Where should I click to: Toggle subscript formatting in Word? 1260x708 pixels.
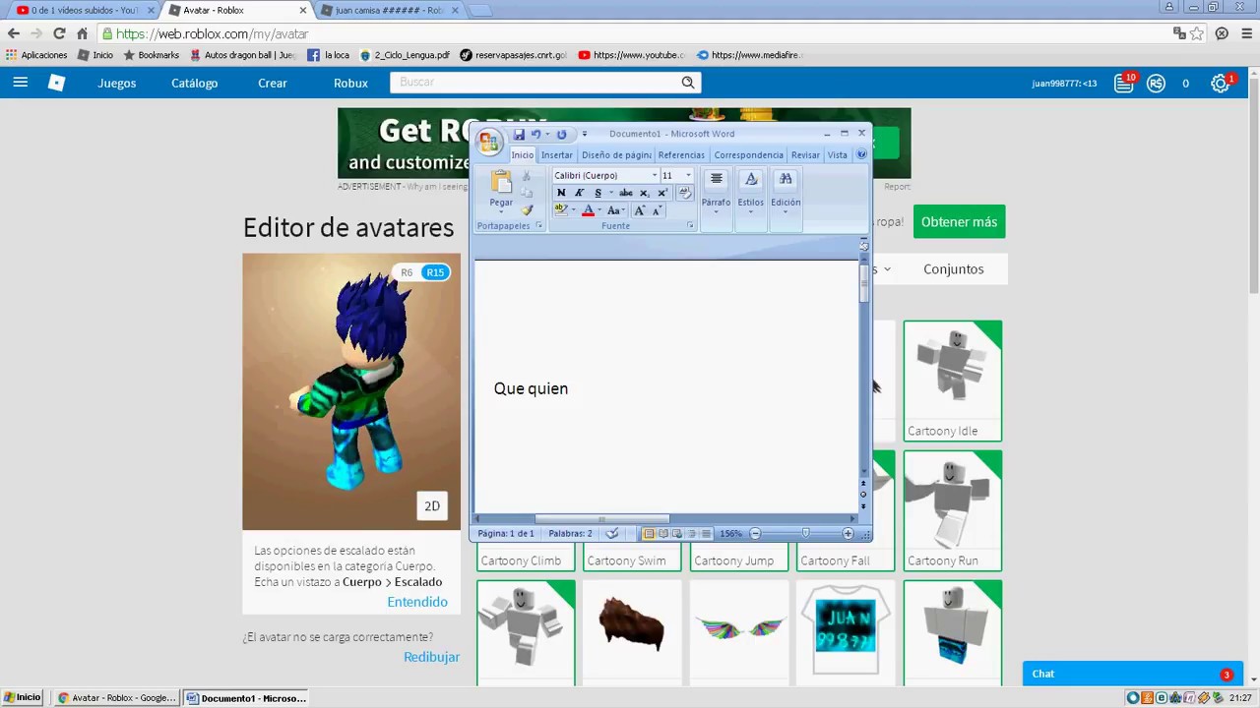[x=644, y=193]
